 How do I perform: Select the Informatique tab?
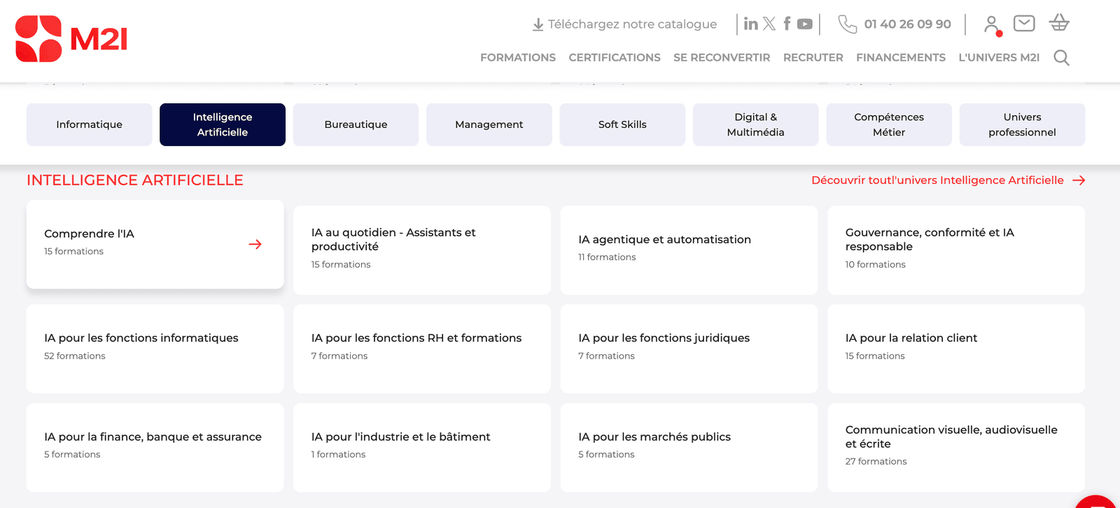tap(90, 124)
